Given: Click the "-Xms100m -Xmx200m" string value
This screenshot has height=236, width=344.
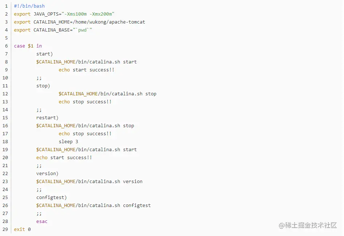Looking at the screenshot, I should coord(89,14).
